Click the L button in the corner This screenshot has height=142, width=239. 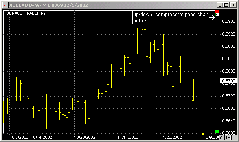coord(234,137)
